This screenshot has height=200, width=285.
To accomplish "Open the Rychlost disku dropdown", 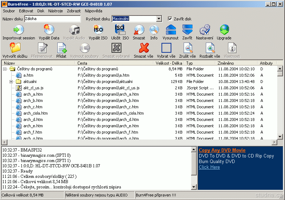I will click(159, 19).
